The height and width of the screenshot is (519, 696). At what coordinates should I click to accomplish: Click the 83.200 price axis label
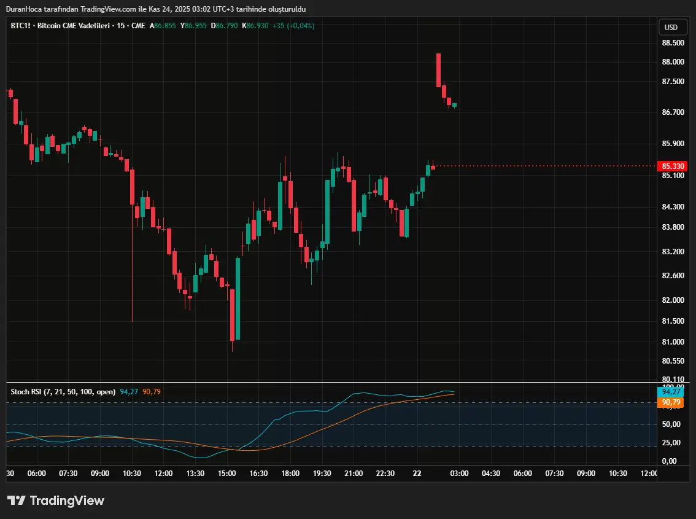[x=673, y=251]
